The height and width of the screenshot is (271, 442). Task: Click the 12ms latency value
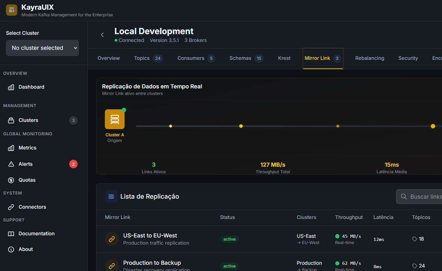379,239
